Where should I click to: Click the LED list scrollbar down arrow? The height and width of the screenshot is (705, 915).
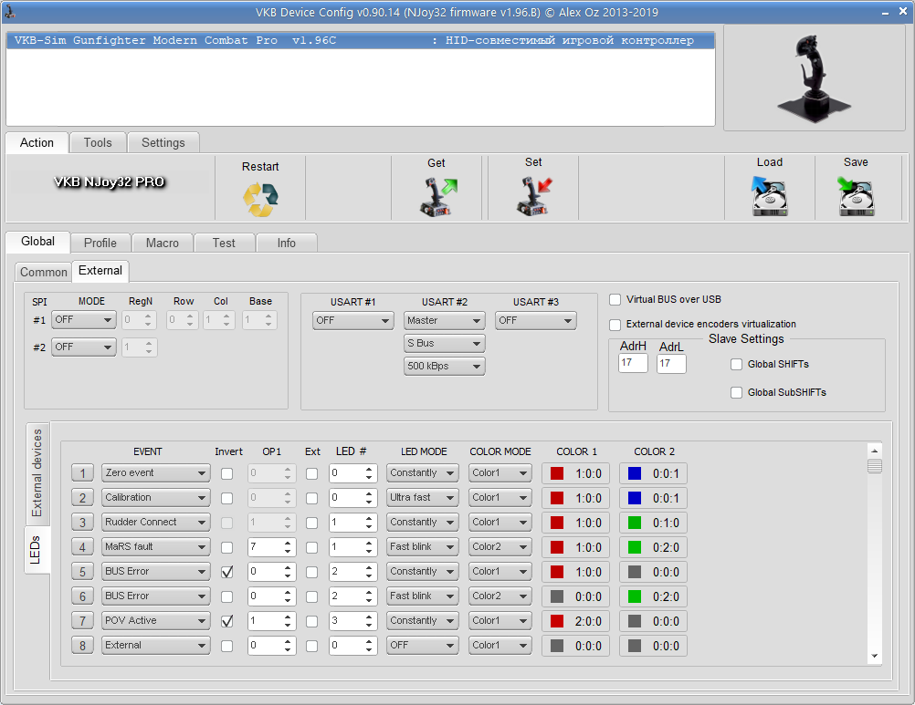tap(874, 657)
